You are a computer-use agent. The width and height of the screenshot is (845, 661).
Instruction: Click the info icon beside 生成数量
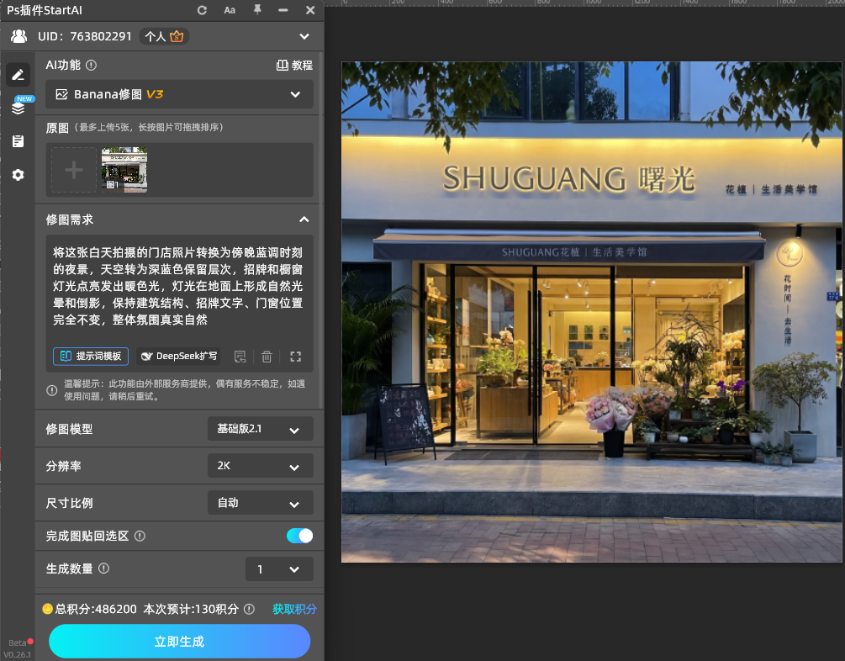click(x=104, y=568)
